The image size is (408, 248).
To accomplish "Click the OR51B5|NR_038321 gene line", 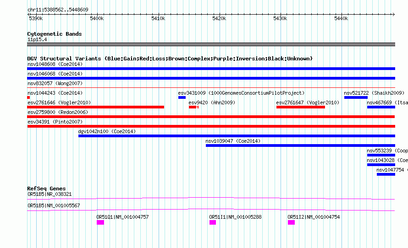I will click(211, 199).
